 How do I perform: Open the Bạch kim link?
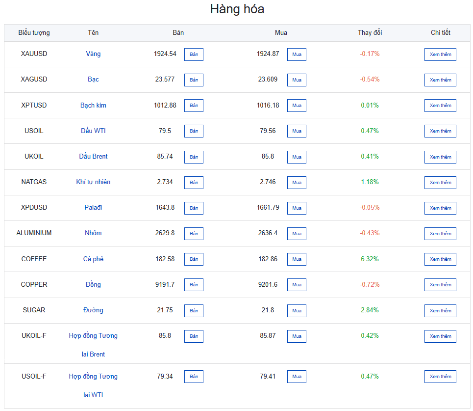93,105
